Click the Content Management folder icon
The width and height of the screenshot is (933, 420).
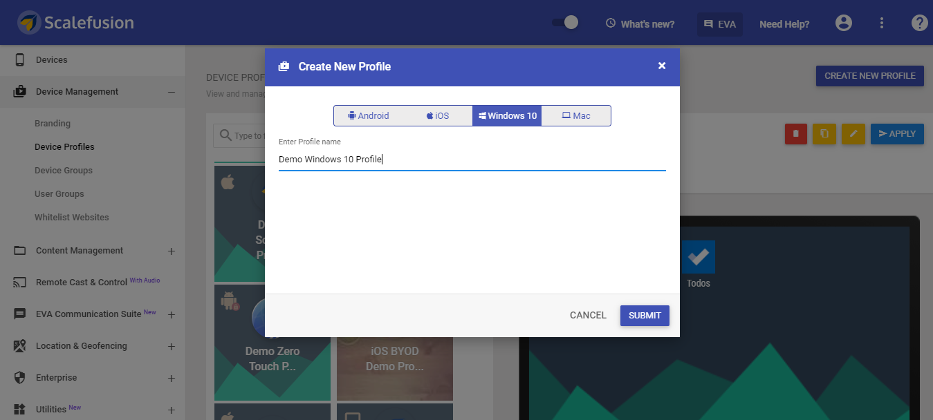point(20,251)
